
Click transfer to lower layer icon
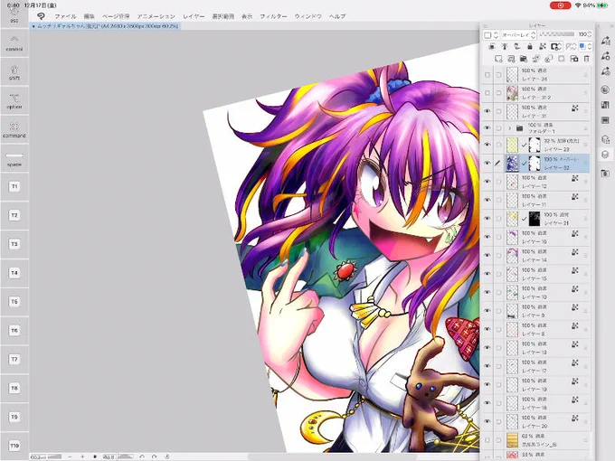tap(536, 59)
